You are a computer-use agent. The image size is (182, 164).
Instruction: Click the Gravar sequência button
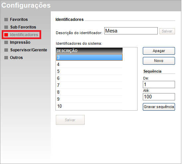159,107
